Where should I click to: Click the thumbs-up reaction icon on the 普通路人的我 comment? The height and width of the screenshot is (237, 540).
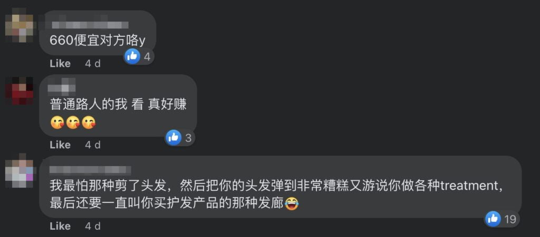coord(173,138)
